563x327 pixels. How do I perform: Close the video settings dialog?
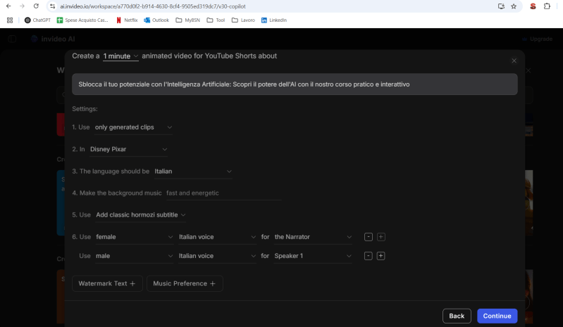coord(514,61)
